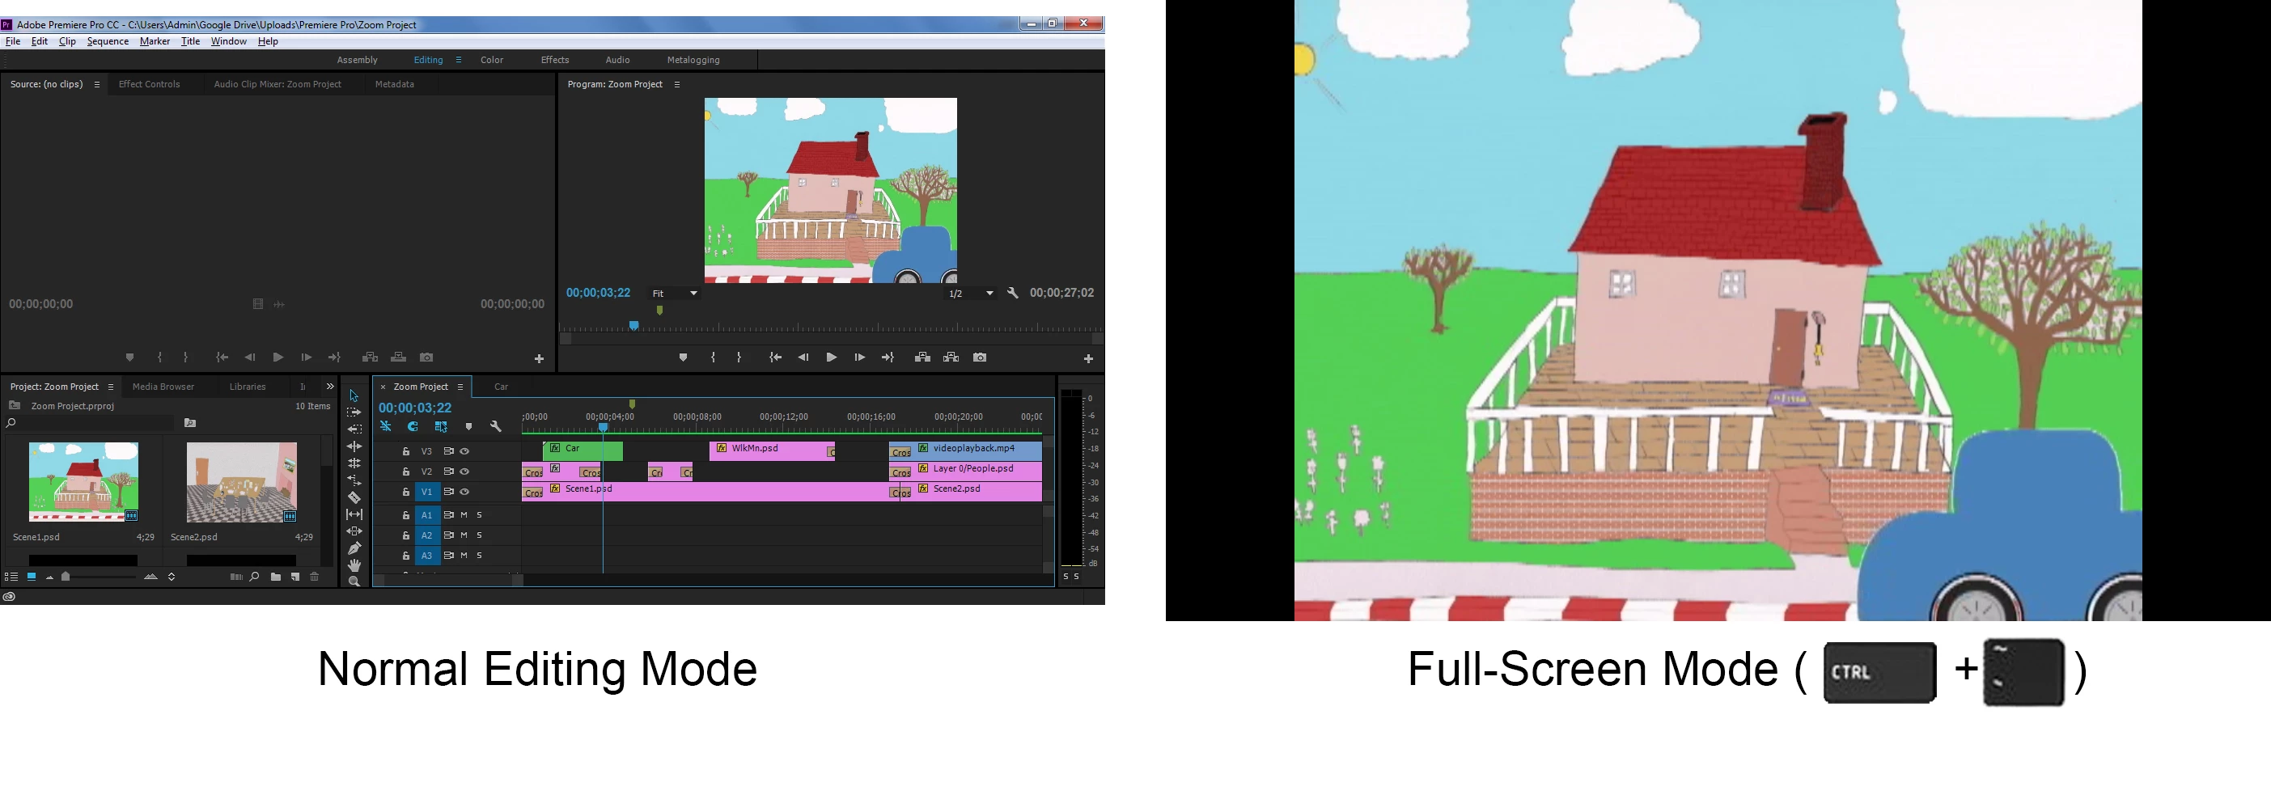Screen dimensions: 2271x795
Task: Select the Selection arrow tool
Action: (354, 395)
